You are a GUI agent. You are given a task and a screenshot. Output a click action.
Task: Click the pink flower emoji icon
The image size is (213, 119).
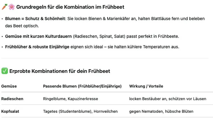click(x=12, y=7)
